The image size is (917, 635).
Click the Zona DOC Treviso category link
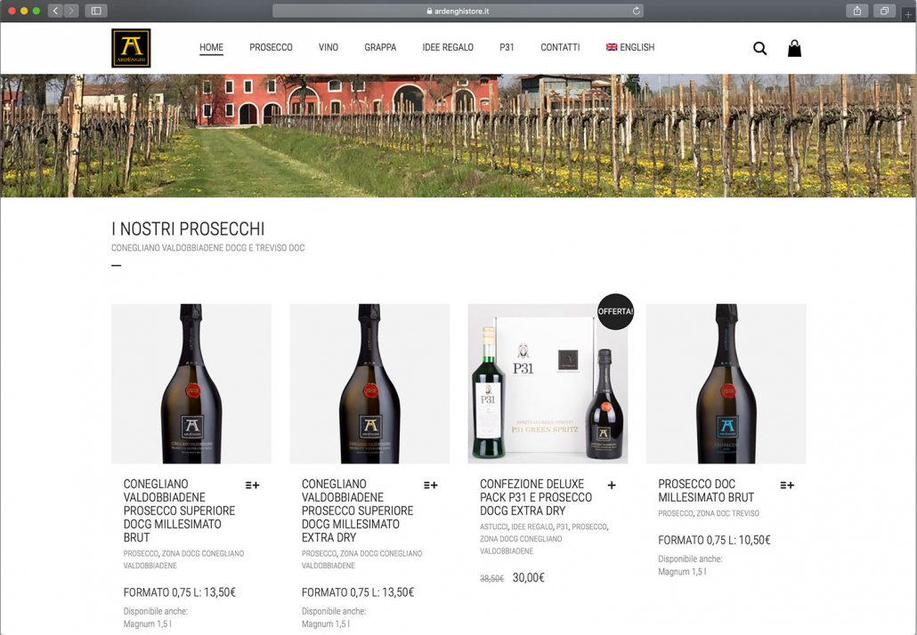pyautogui.click(x=728, y=513)
